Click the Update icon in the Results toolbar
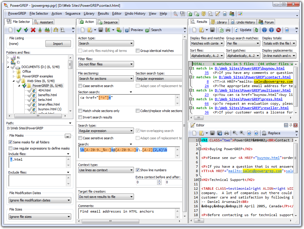The image size is (304, 229). coord(237,30)
